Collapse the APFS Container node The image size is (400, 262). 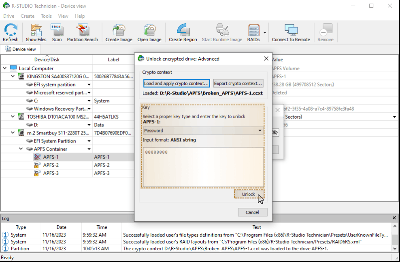click(x=21, y=149)
